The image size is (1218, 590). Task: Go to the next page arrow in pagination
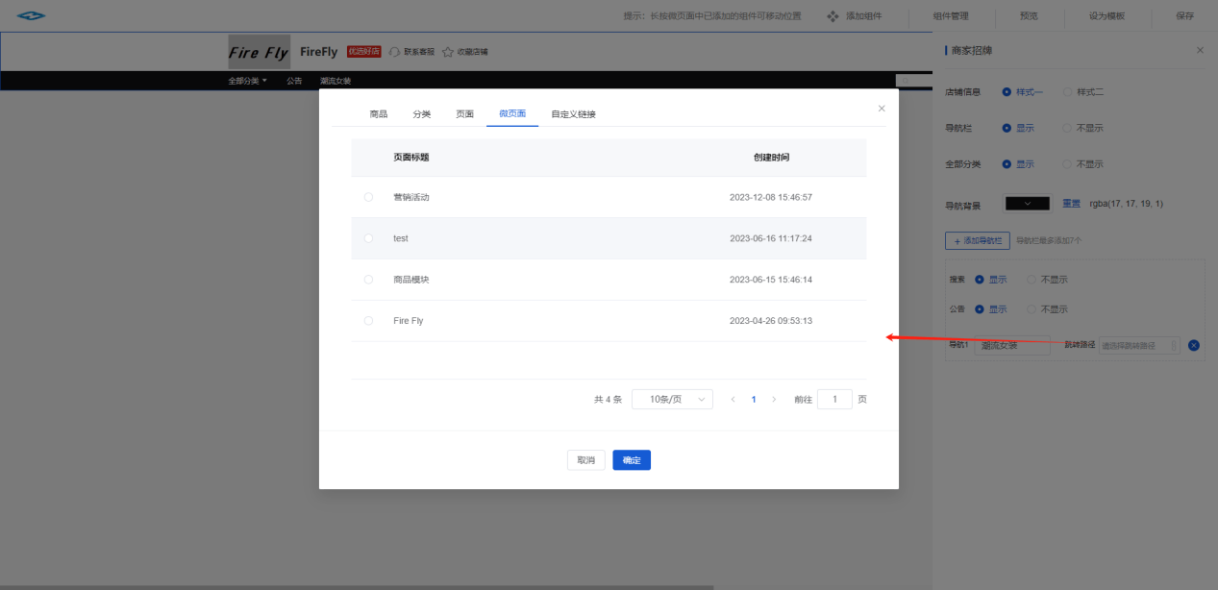pos(774,399)
